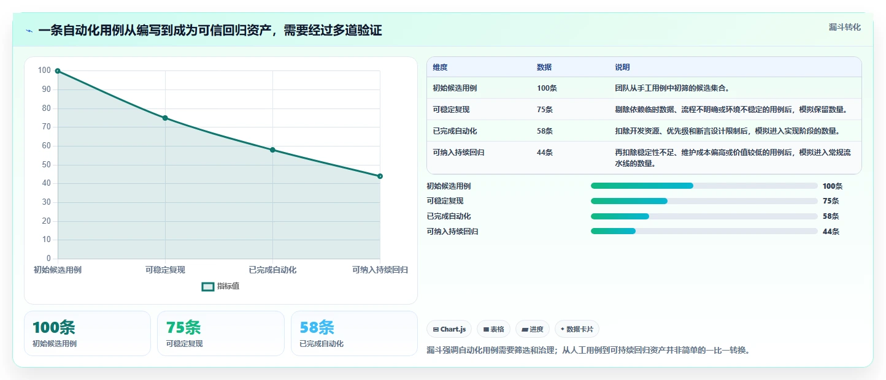Click the page title about 自动化用例
The width and height of the screenshot is (886, 380).
pyautogui.click(x=210, y=31)
